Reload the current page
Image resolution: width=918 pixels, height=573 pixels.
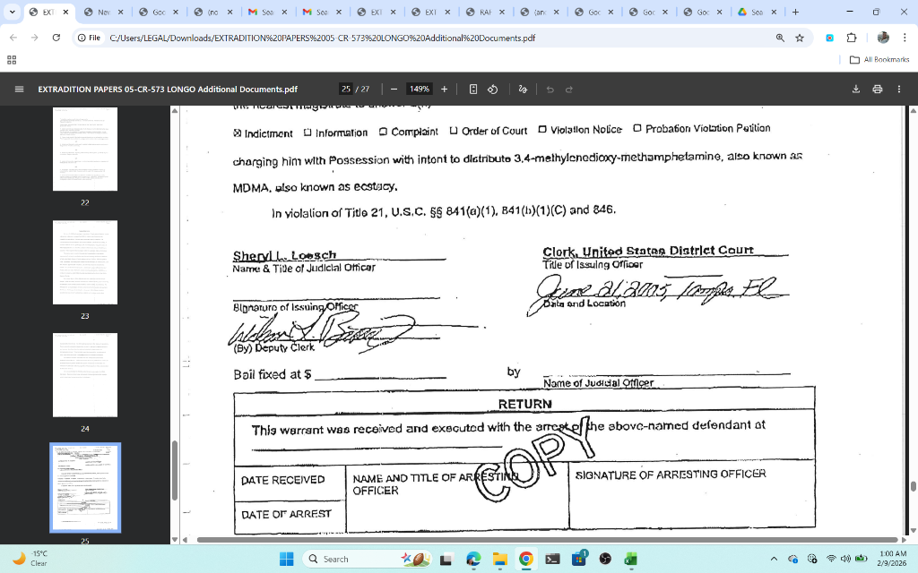[x=56, y=38]
